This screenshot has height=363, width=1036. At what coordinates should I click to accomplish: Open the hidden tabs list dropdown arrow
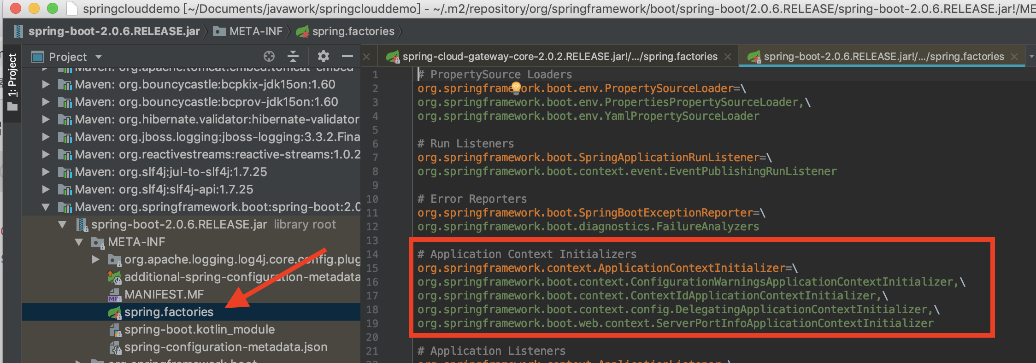point(1031,57)
